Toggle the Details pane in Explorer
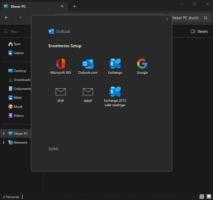 click(x=199, y=31)
